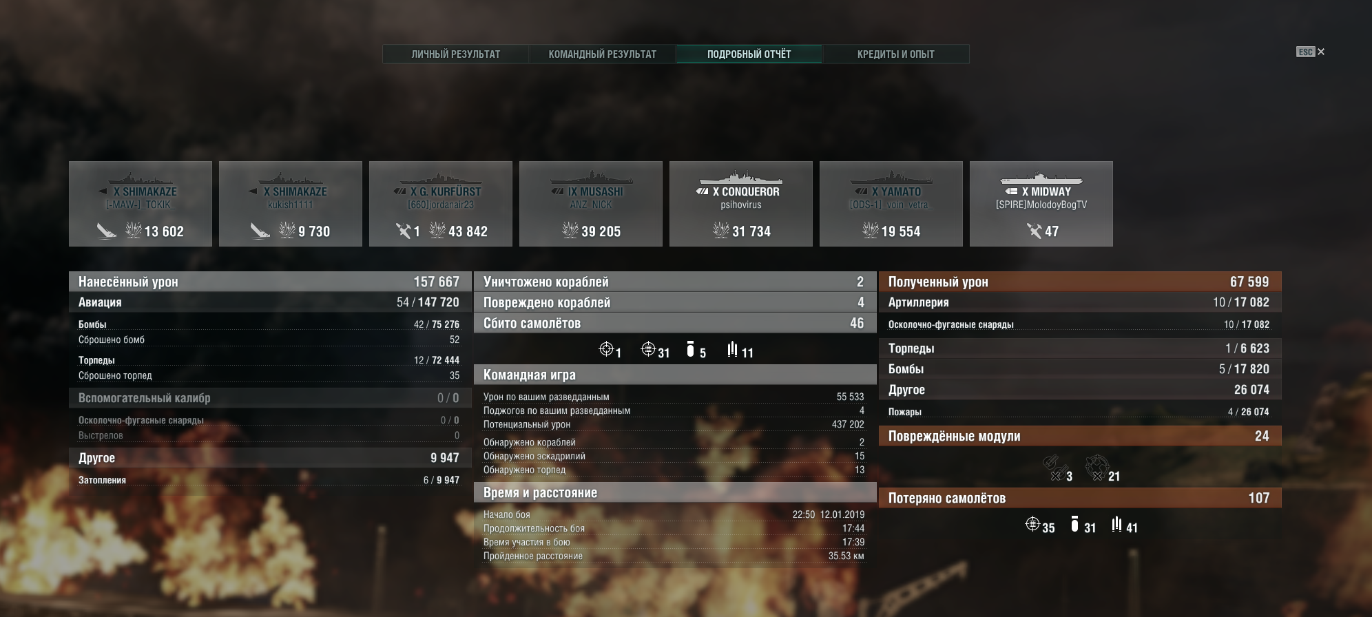Select the X Conqueror ship card

click(741, 204)
